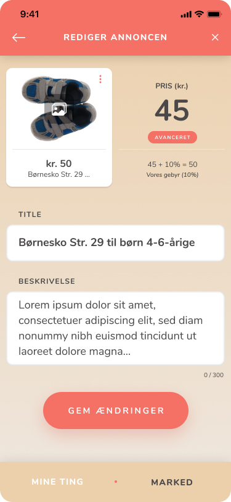Go back using the left arrow

[18, 38]
